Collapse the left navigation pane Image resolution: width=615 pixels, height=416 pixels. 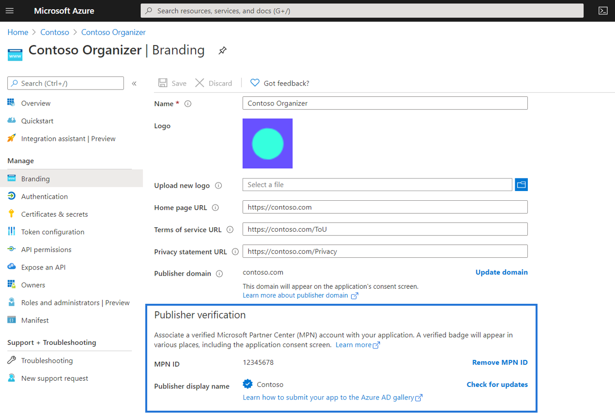click(x=134, y=83)
